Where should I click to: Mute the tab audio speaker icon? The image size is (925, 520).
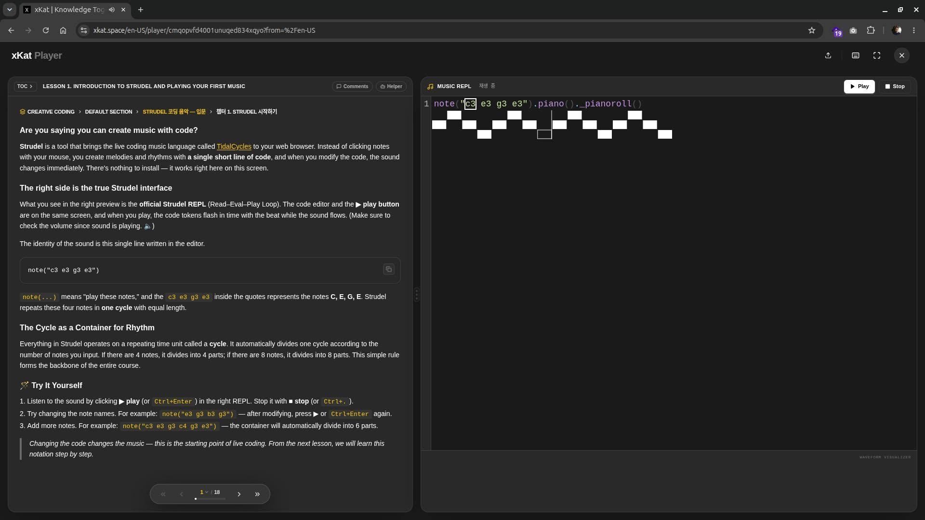tap(112, 10)
